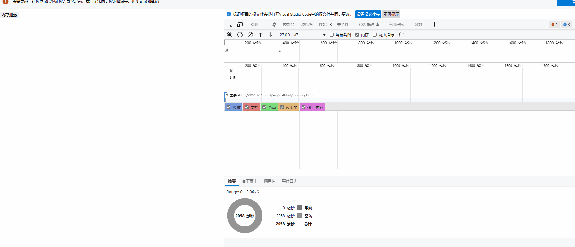Open the 调用树 tab
Viewport: 575px width, 247px height.
pos(270,181)
